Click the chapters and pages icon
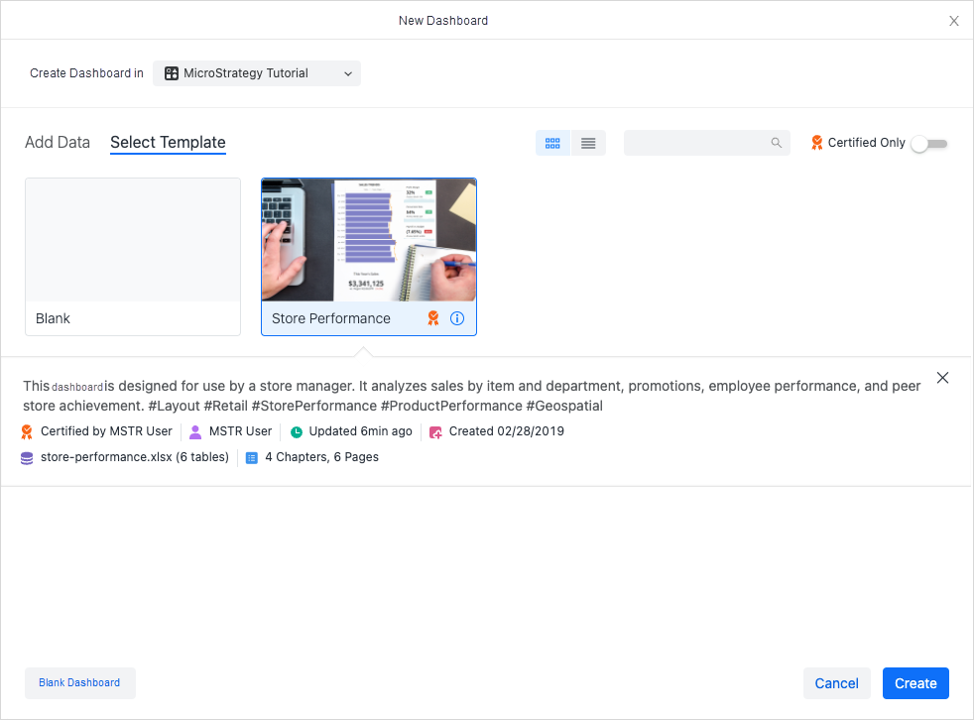Screen dimensions: 974x720 pos(252,457)
